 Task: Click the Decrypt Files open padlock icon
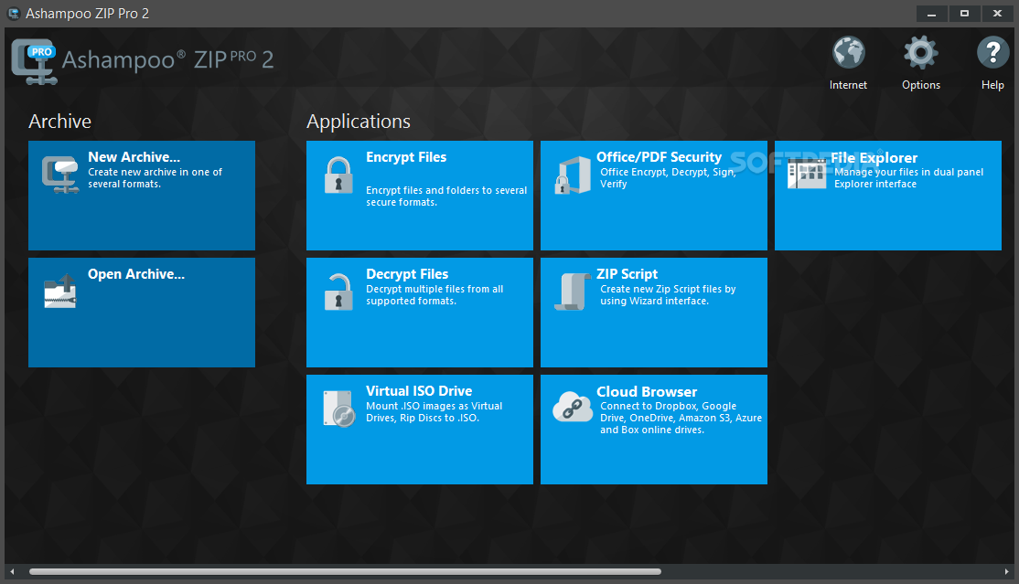[338, 292]
